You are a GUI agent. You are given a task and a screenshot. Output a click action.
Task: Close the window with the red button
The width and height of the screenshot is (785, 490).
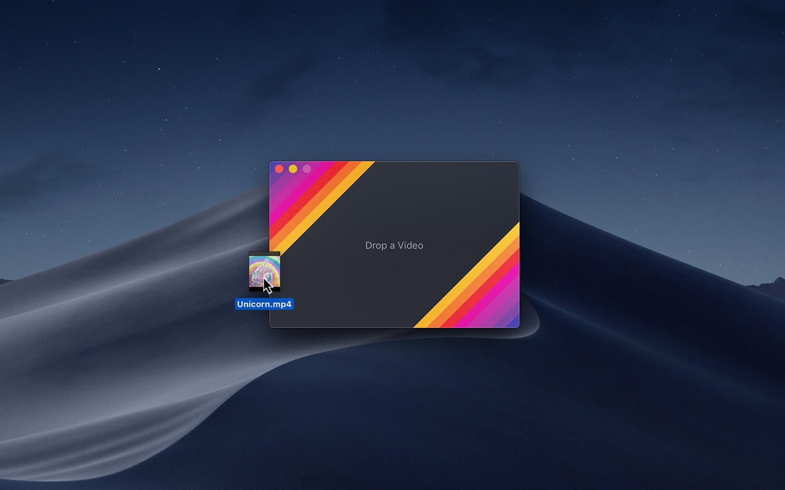279,169
